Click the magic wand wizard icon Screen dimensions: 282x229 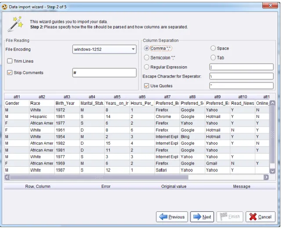pos(15,24)
